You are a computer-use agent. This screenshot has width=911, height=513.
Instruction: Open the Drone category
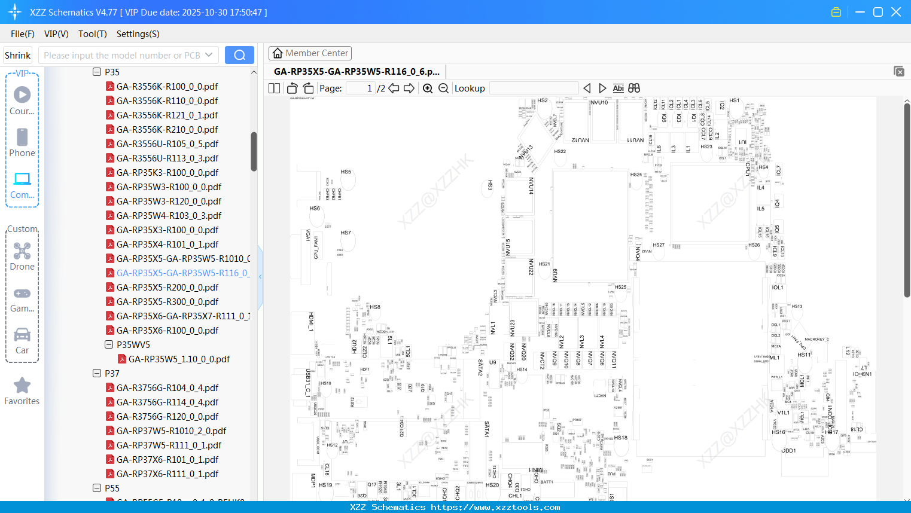(22, 256)
